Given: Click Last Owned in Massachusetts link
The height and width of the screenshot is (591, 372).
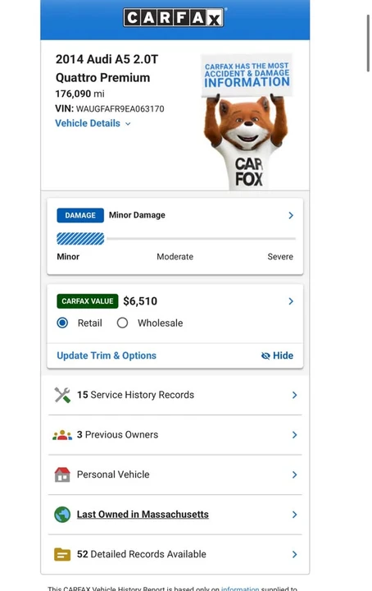Looking at the screenshot, I should [143, 515].
